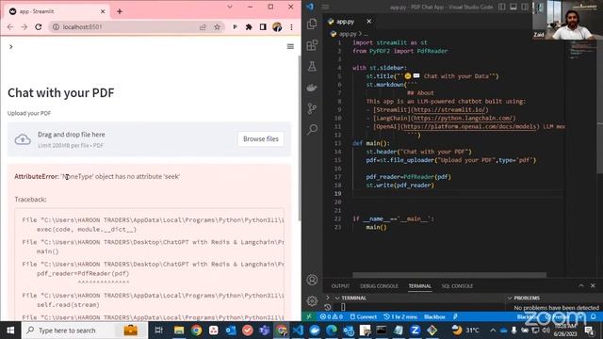The height and width of the screenshot is (339, 603).
Task: Select the app.py editor tab
Action: click(346, 22)
